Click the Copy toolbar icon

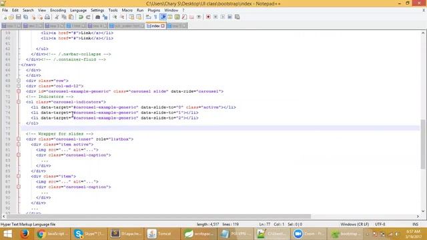tap(64, 17)
